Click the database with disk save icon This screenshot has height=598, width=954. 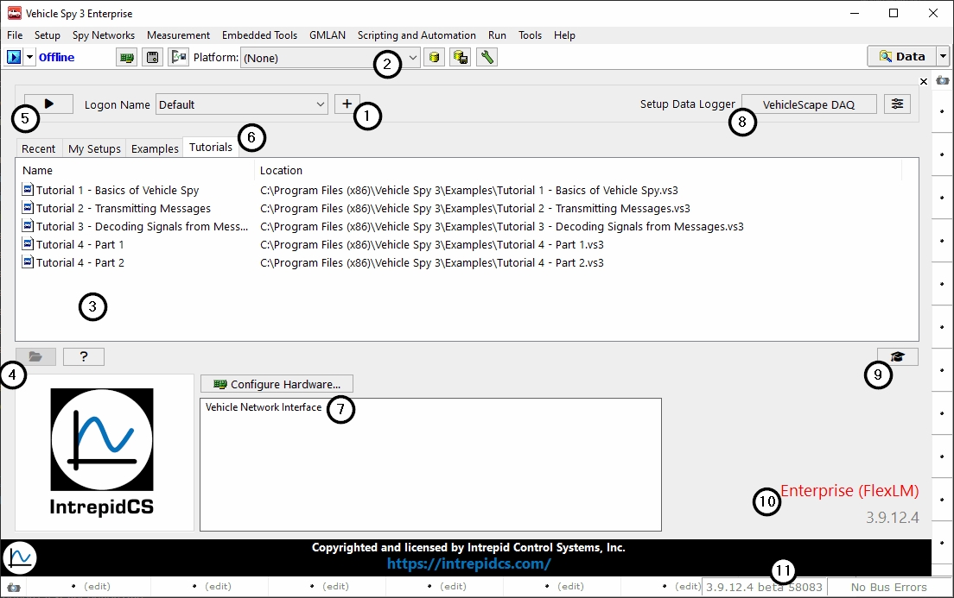click(460, 57)
